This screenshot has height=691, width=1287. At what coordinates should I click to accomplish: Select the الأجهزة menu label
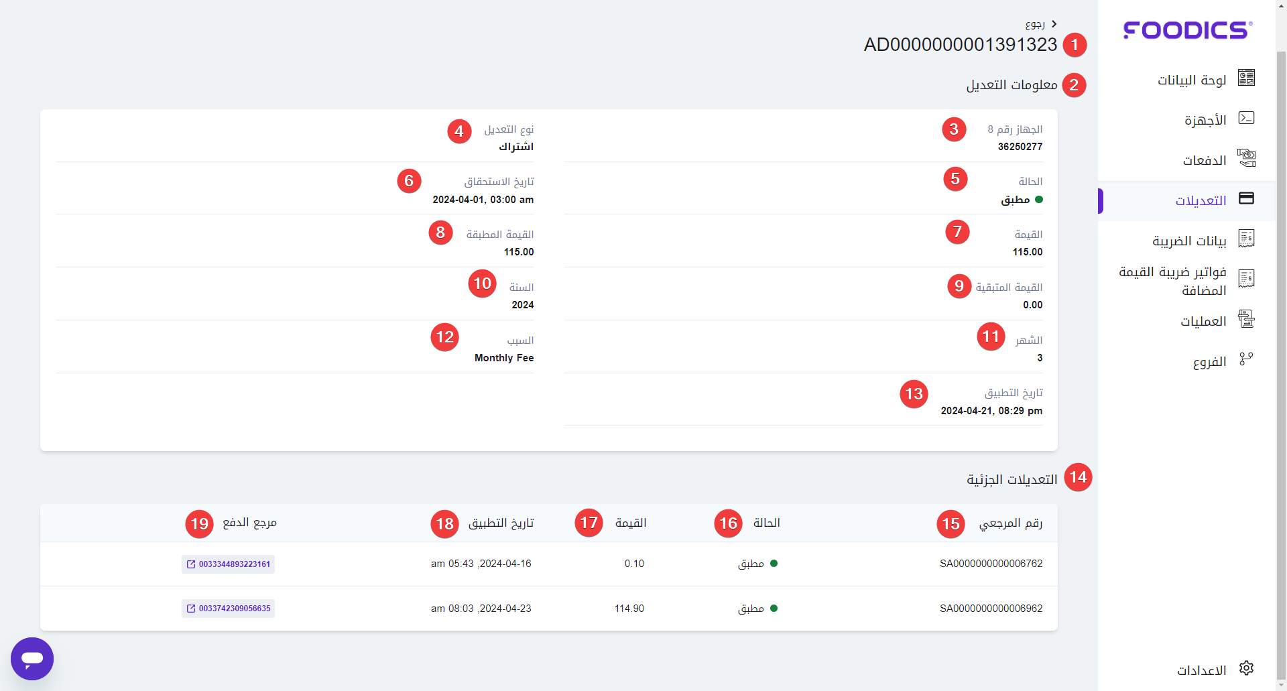(1205, 121)
